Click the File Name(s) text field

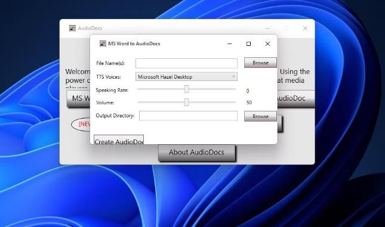point(186,63)
